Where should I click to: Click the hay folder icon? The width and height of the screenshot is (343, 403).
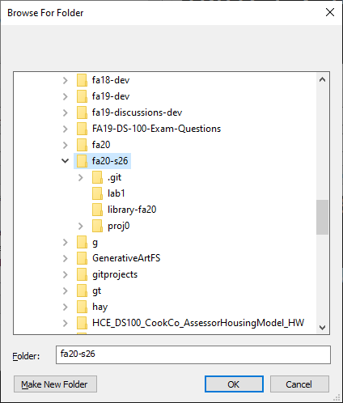82,307
